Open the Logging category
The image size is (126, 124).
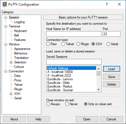(x=20, y=22)
